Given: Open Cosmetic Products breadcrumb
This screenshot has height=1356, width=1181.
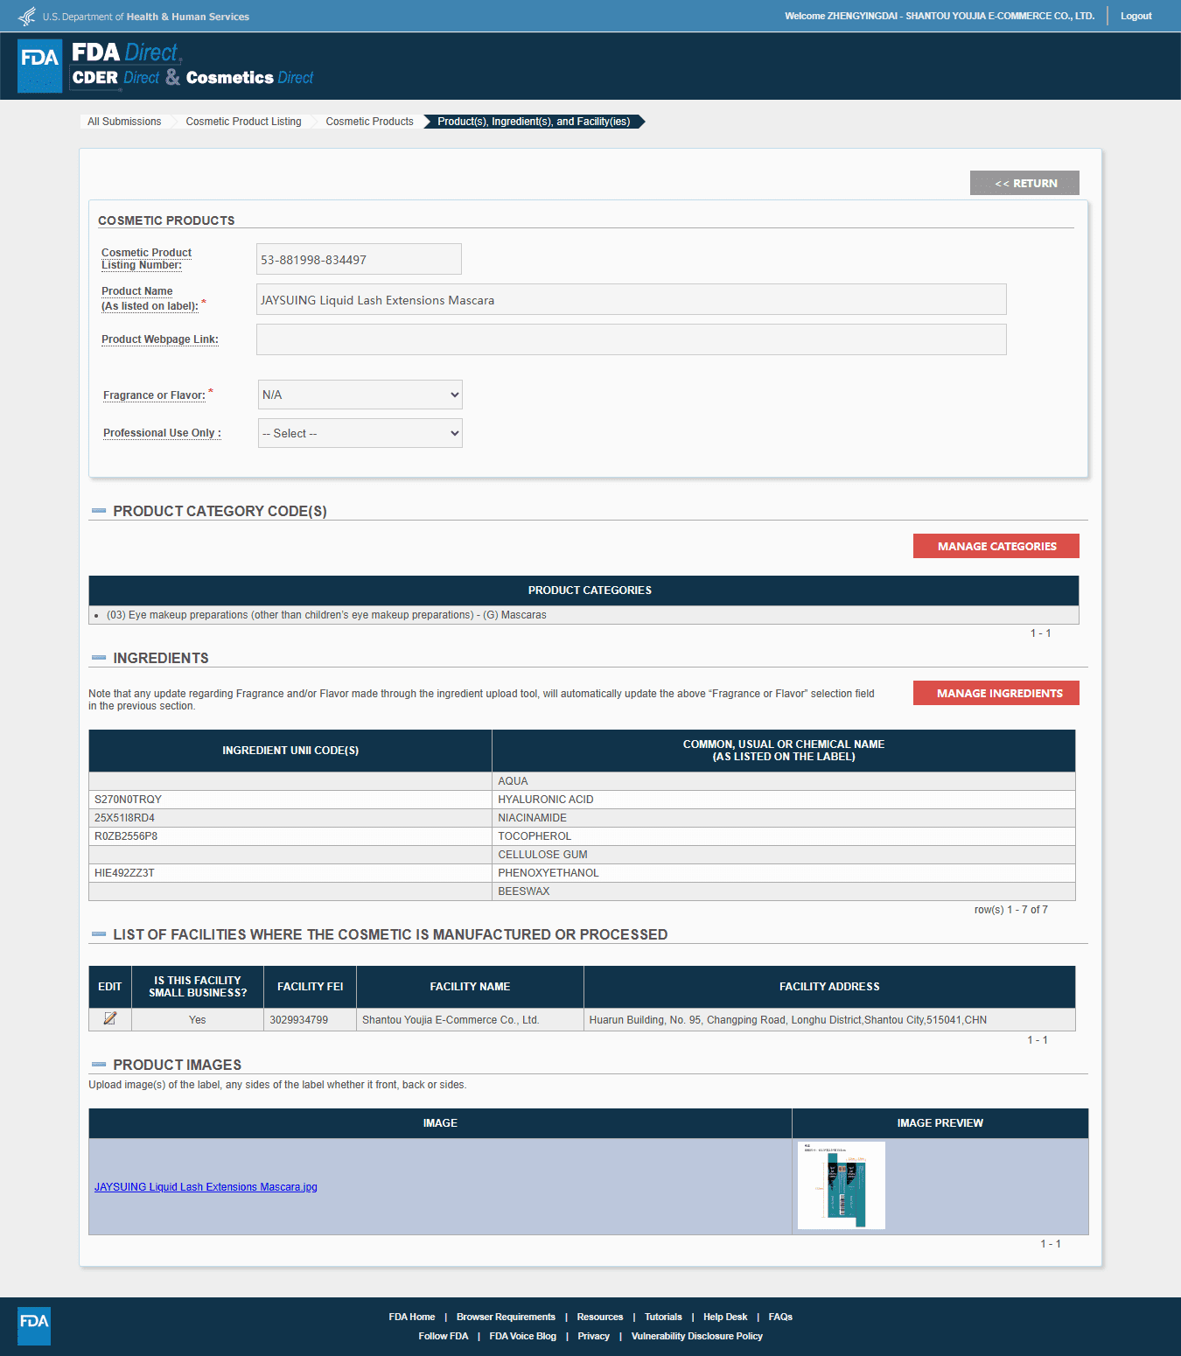Looking at the screenshot, I should (369, 122).
